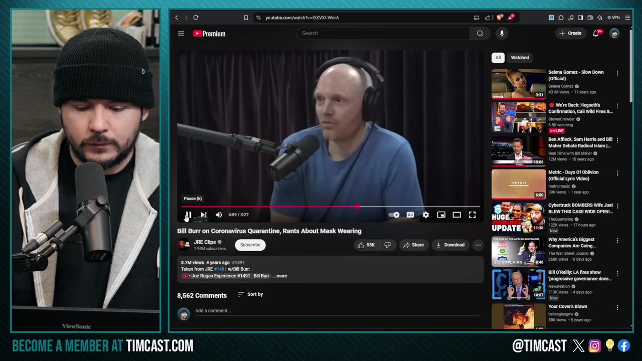The image size is (642, 361).
Task: Activate miniplayer mode icon
Action: 441,215
